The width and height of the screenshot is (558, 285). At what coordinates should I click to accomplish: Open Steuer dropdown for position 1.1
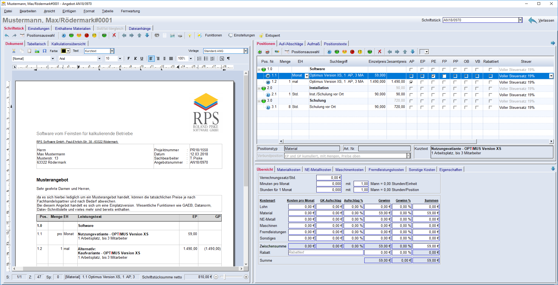pos(551,76)
